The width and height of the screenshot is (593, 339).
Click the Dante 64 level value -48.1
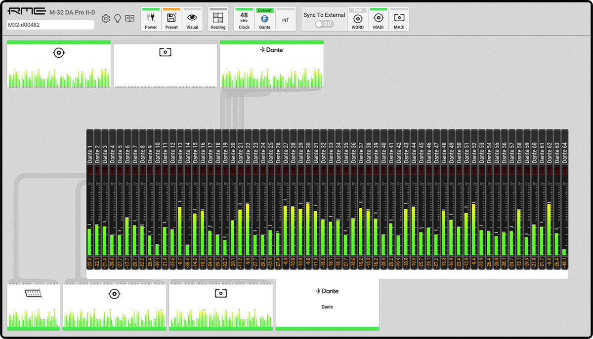(x=564, y=263)
